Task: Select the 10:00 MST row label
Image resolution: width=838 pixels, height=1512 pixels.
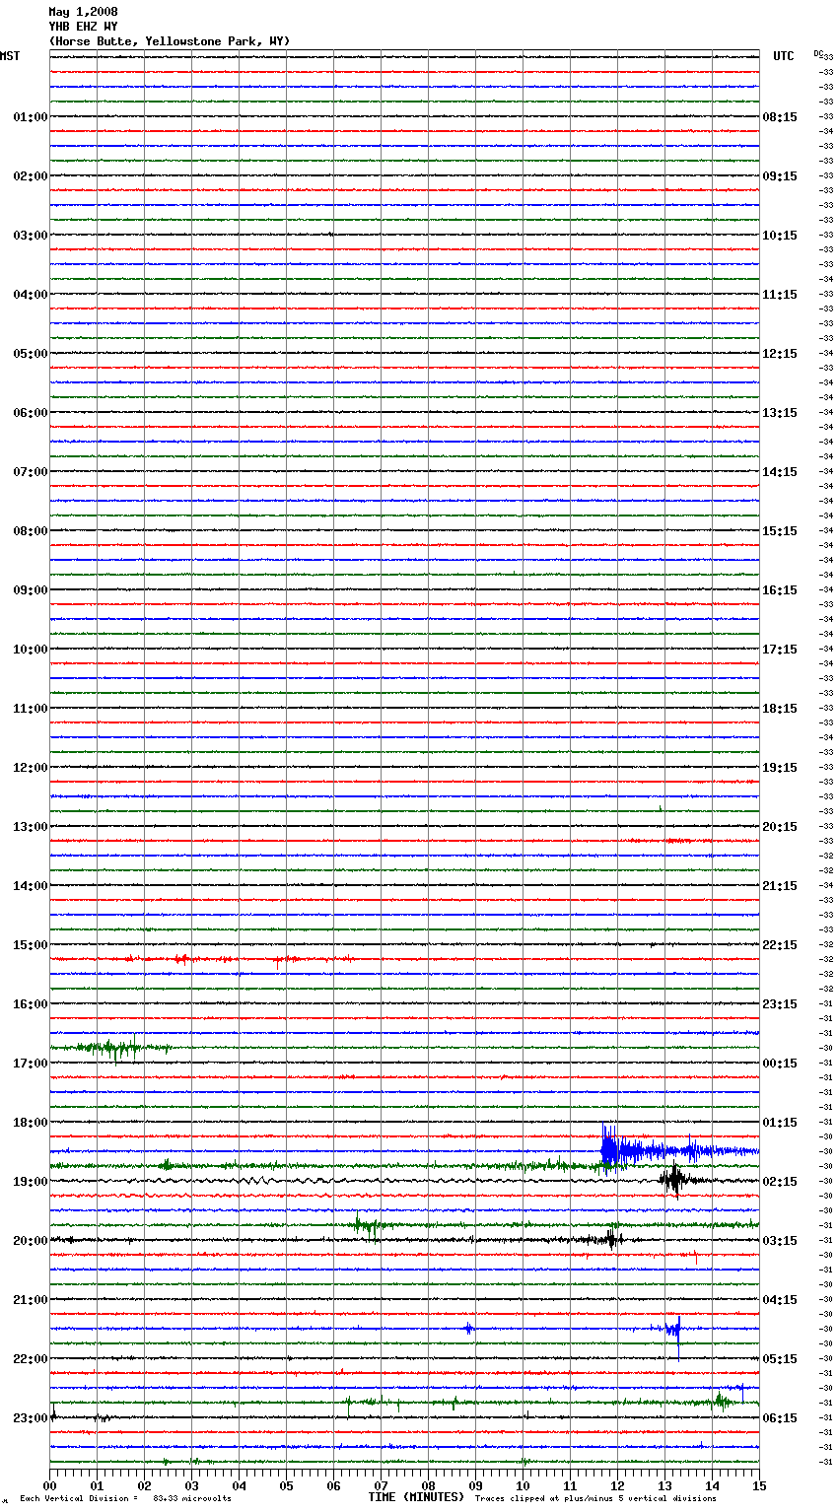Action: point(31,650)
